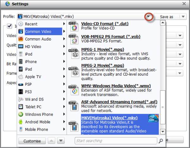The width and height of the screenshot is (190, 148).
Task: Click the PSP console icon
Action: (x=21, y=84)
